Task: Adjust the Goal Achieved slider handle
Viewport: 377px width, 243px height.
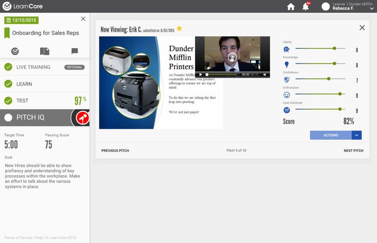Action: coord(340,109)
